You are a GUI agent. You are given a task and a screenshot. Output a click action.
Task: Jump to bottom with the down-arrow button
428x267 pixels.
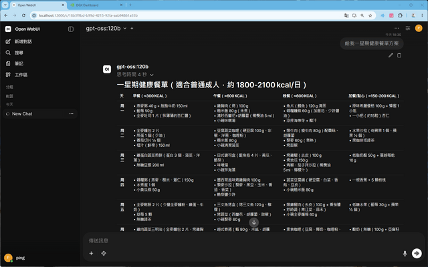[x=254, y=222]
